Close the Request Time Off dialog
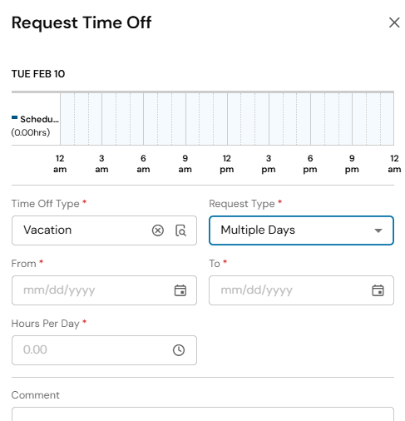Viewport: 405px width, 421px height. 394,22
